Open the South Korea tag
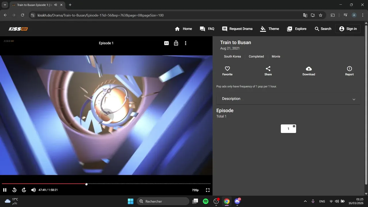 (x=232, y=56)
